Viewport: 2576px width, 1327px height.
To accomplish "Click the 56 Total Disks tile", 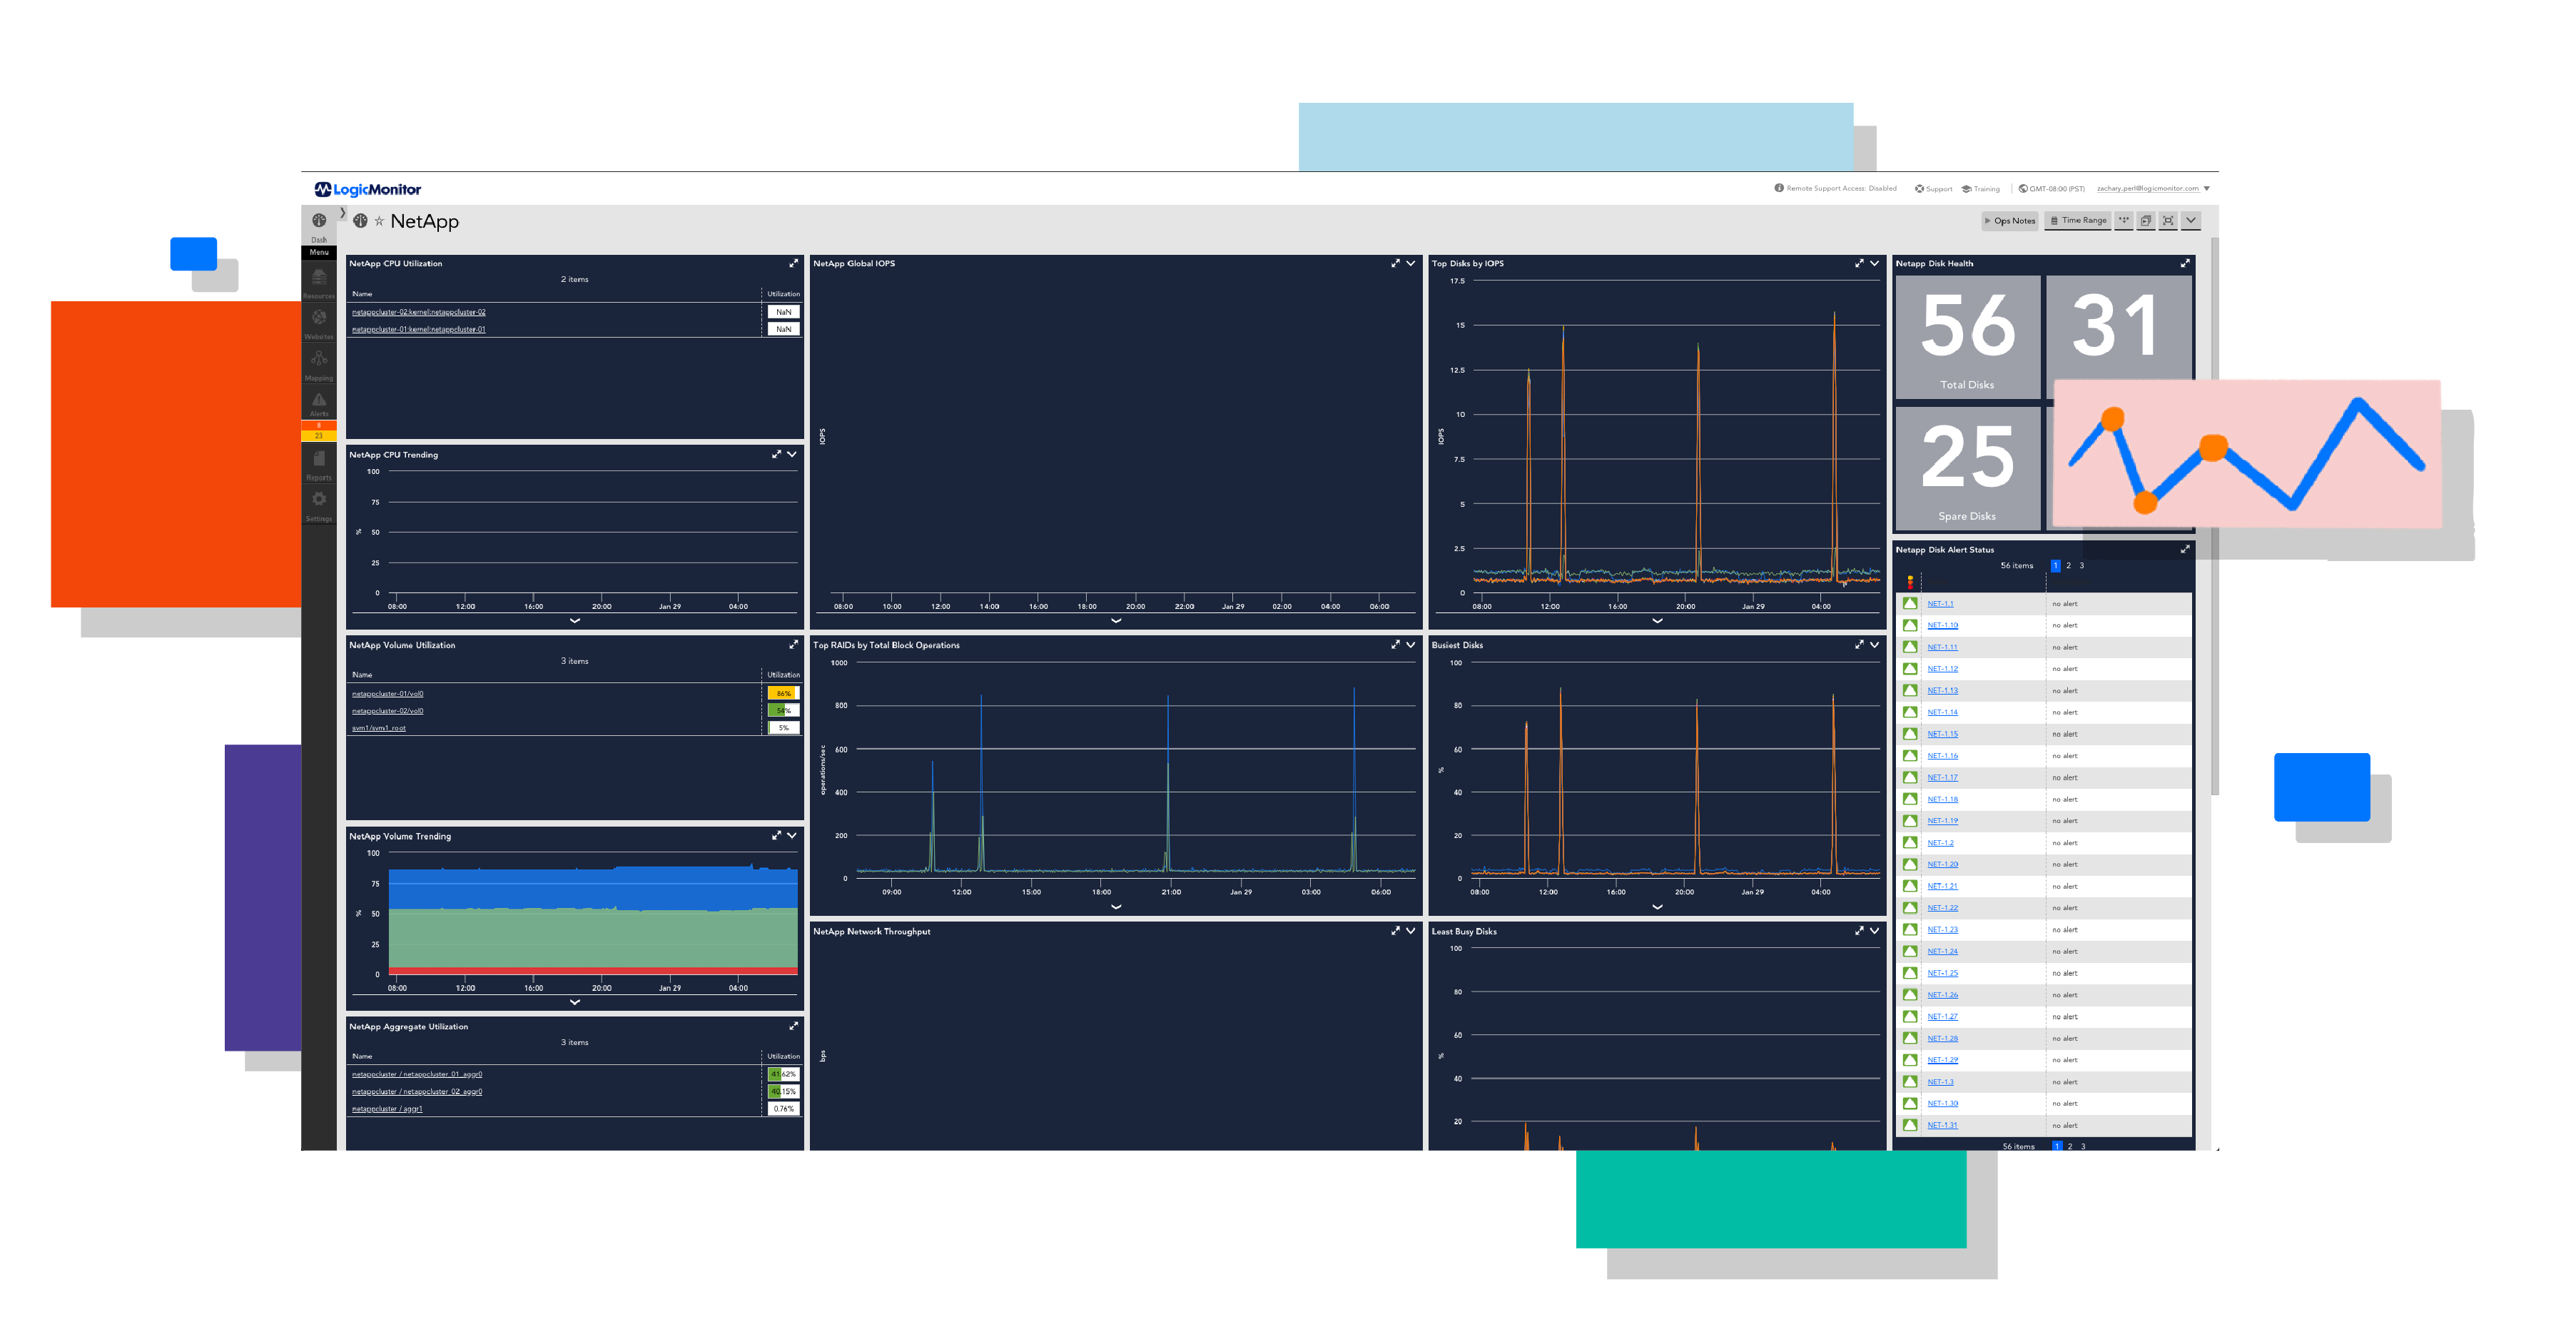I will [1968, 338].
